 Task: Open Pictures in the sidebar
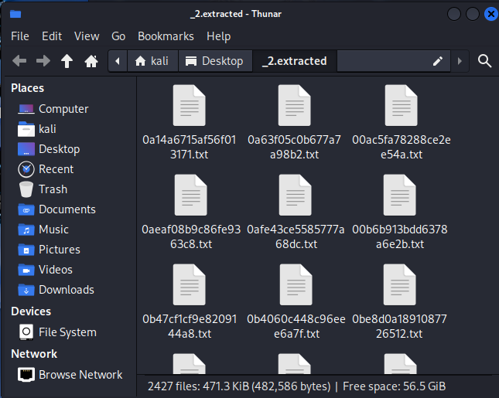coord(49,250)
